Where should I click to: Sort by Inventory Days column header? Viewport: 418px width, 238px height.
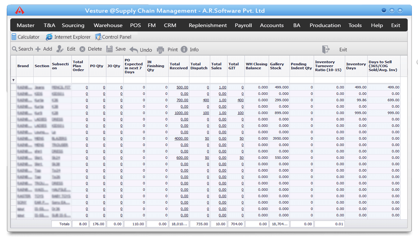(x=356, y=66)
